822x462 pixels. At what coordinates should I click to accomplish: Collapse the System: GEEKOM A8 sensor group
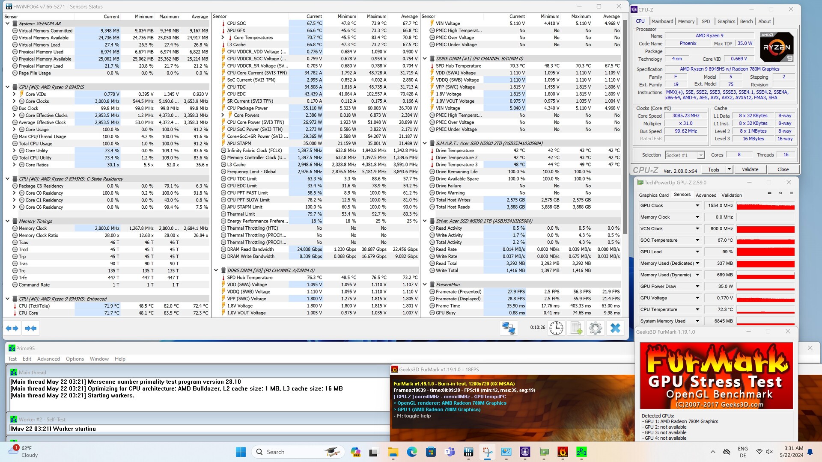[x=7, y=24]
